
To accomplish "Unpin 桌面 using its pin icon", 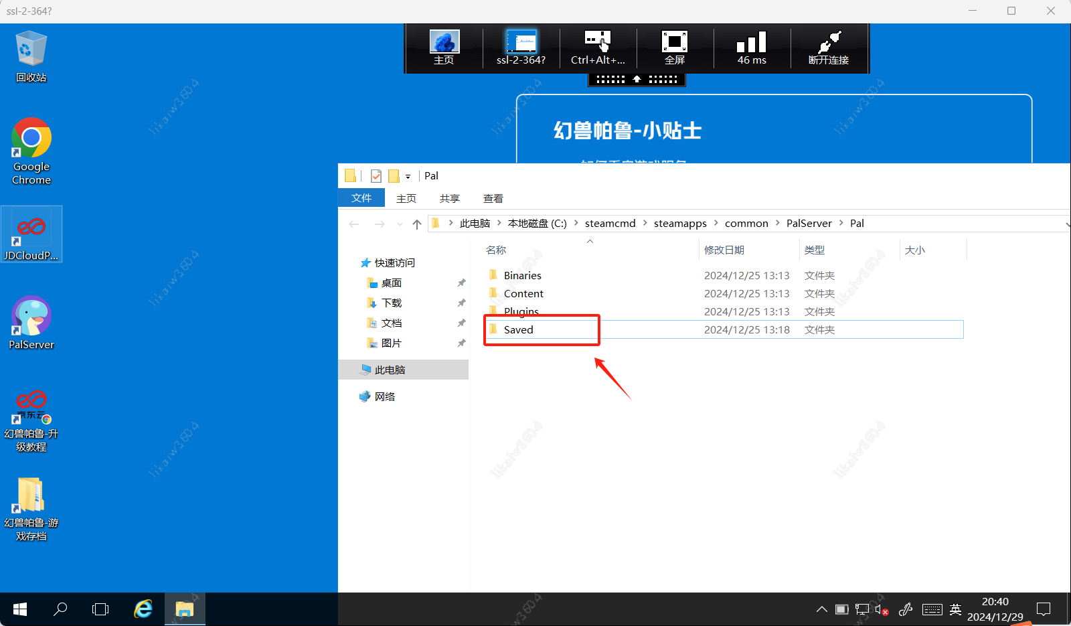I will pyautogui.click(x=461, y=283).
